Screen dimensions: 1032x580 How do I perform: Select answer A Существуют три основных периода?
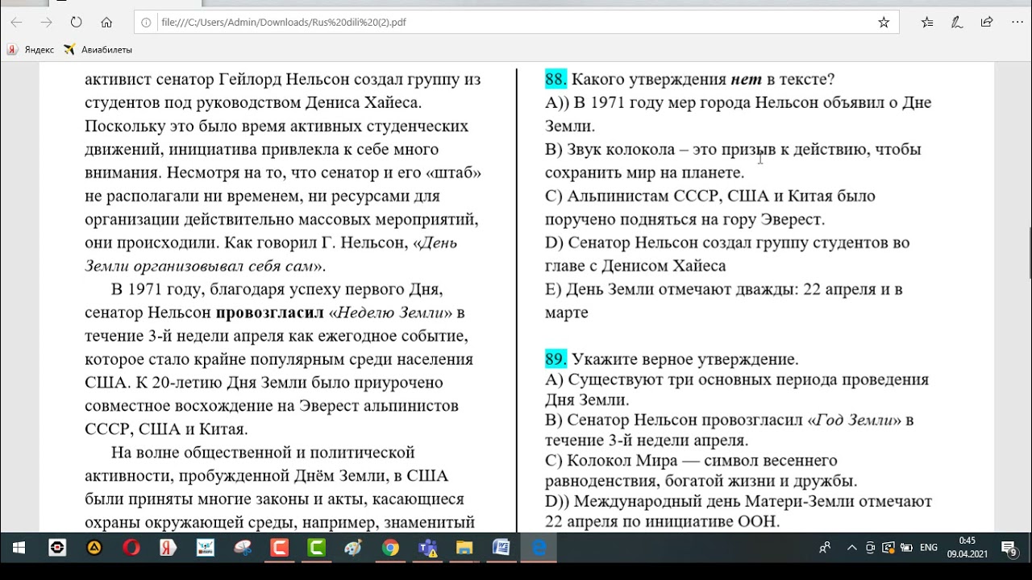[x=737, y=390]
